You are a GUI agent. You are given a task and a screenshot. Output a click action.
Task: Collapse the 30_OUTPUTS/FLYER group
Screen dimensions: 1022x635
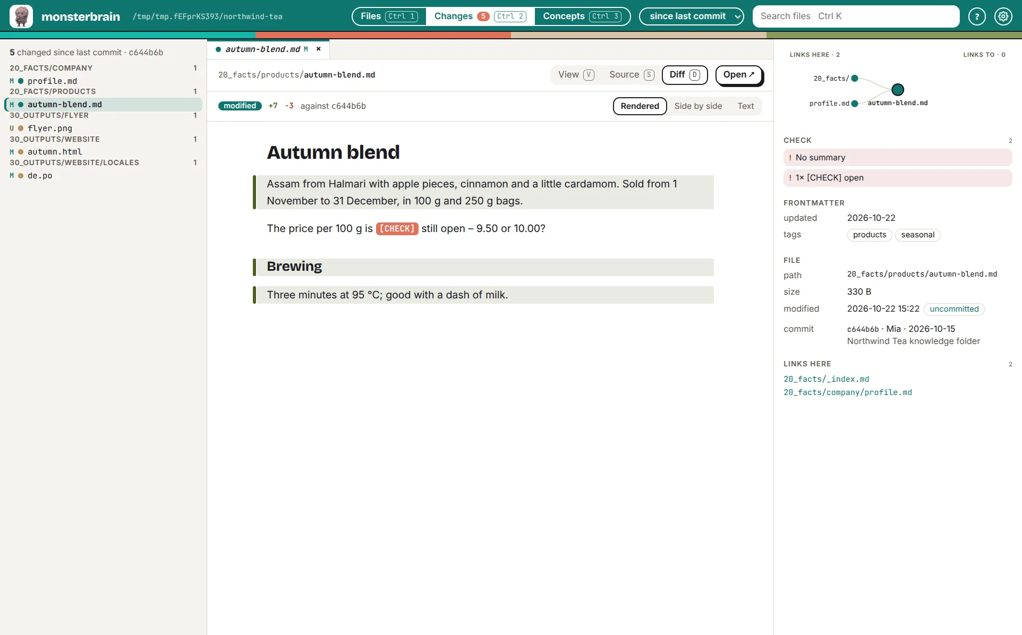pyautogui.click(x=104, y=115)
